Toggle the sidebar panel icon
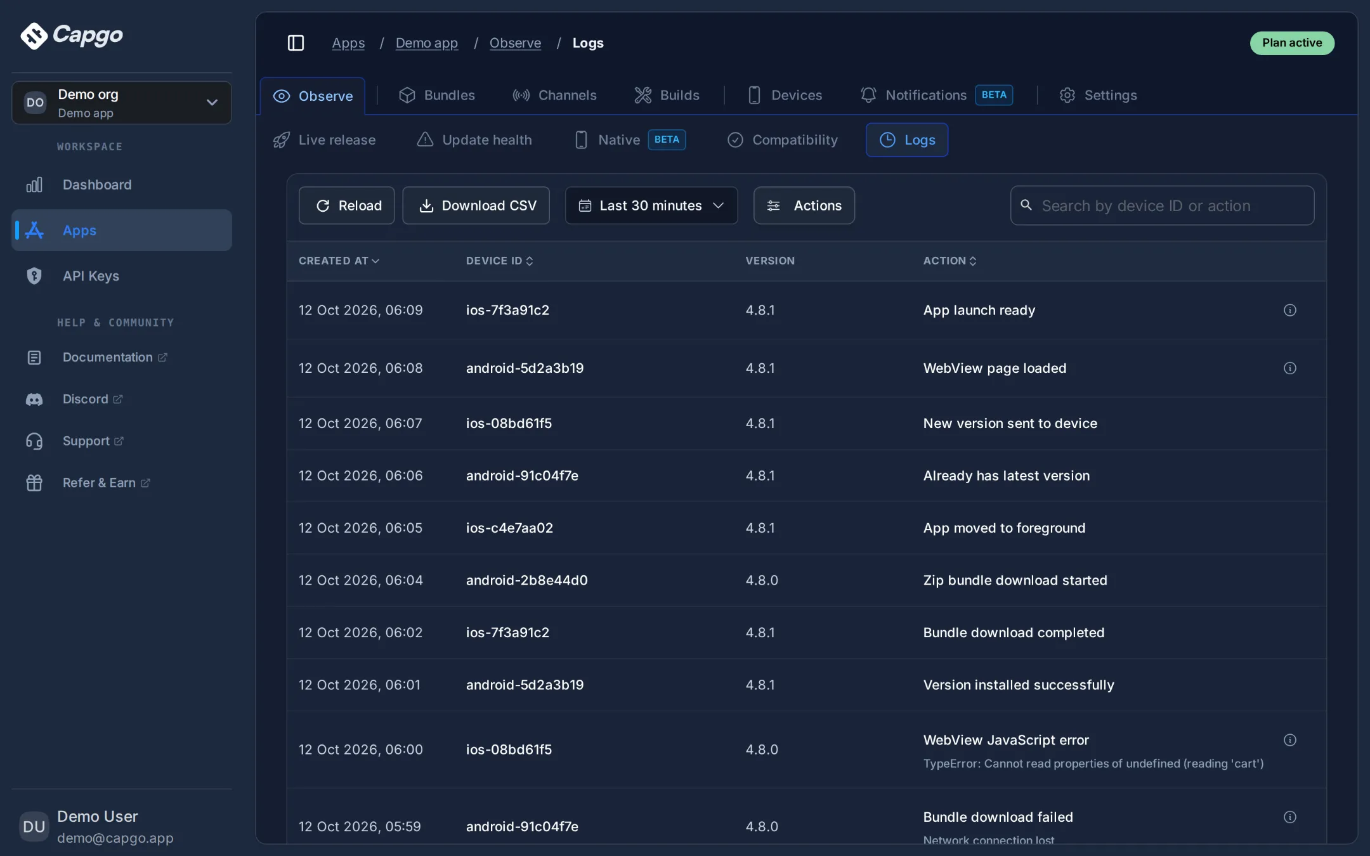Screen dimensions: 1370x856 296,43
